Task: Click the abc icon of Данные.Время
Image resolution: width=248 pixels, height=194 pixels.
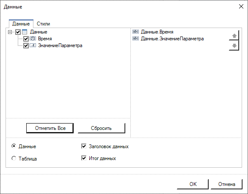Action: (135, 31)
